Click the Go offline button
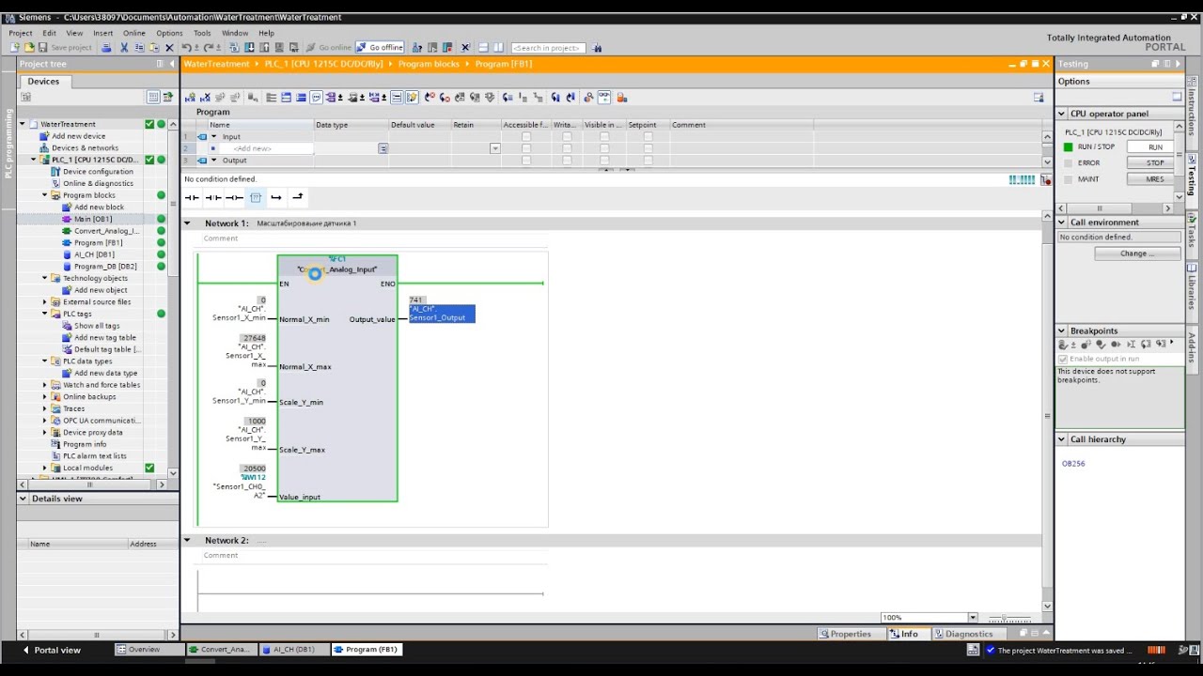This screenshot has width=1203, height=676. (x=379, y=47)
